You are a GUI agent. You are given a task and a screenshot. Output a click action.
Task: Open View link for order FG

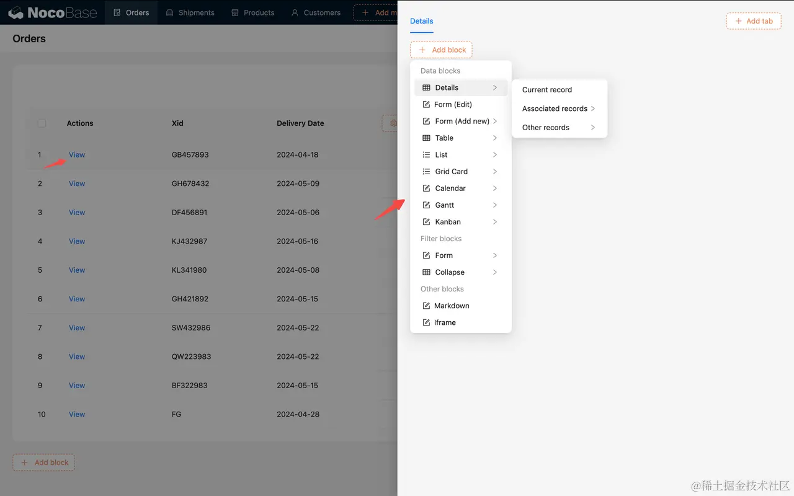click(77, 414)
